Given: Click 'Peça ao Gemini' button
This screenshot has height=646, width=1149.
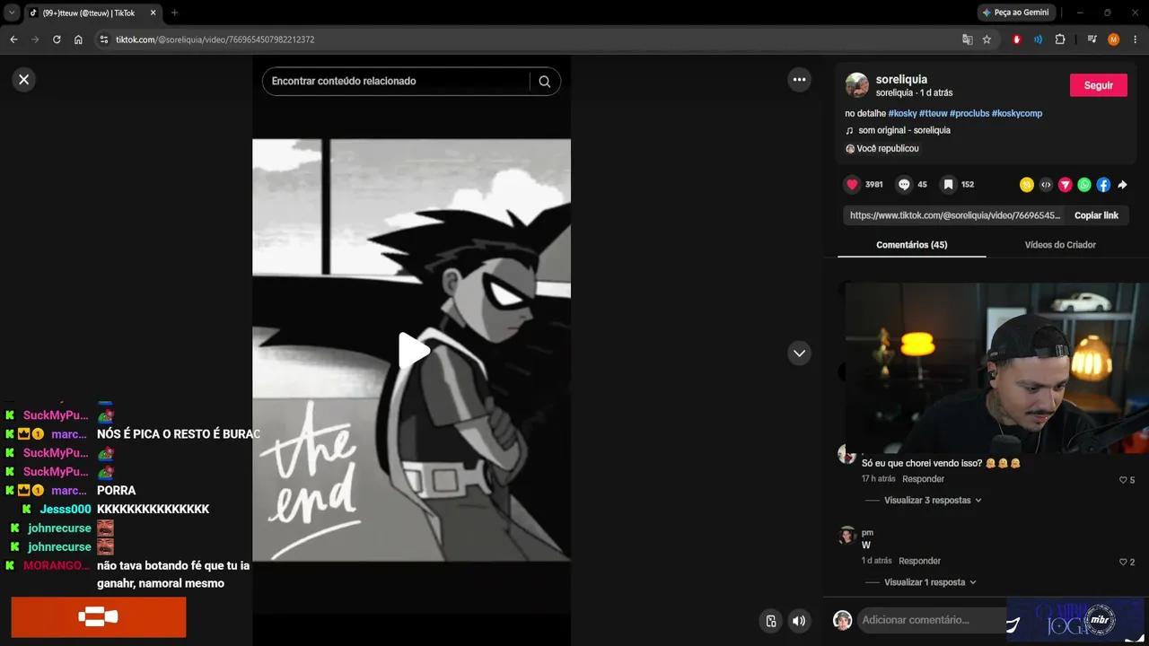Looking at the screenshot, I should point(1015,13).
